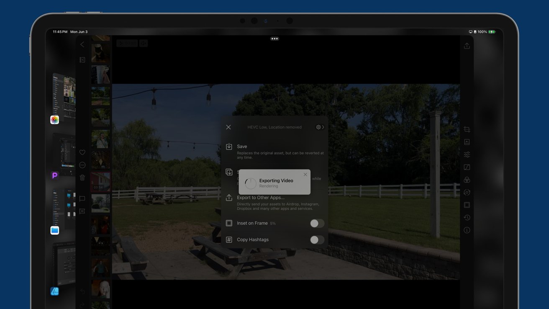549x309 pixels.
Task: Toggle the photo strip sidebar icon
Action: click(82, 60)
